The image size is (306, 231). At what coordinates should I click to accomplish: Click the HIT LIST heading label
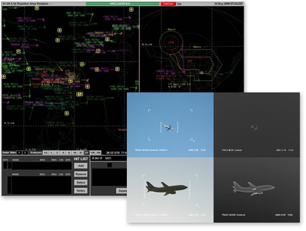click(x=81, y=159)
